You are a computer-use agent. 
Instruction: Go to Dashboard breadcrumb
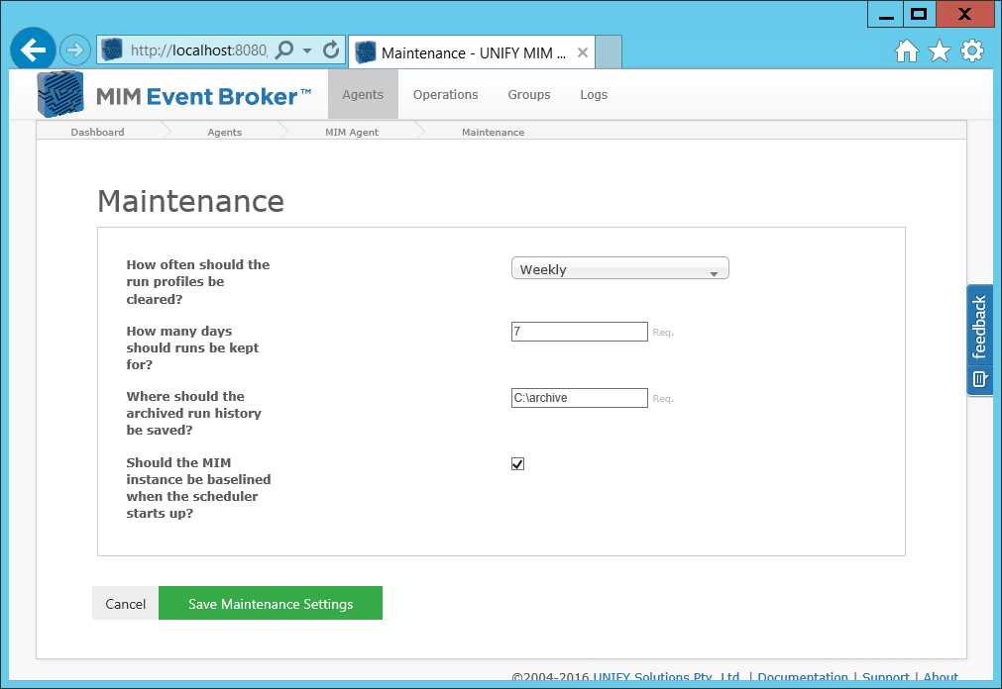point(98,132)
